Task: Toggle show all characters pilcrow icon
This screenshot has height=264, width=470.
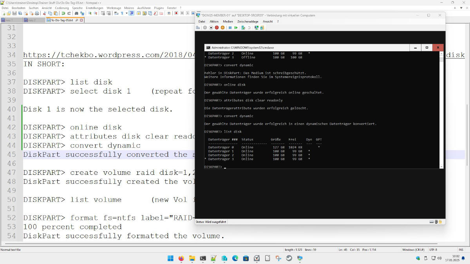Action: (x=122, y=13)
